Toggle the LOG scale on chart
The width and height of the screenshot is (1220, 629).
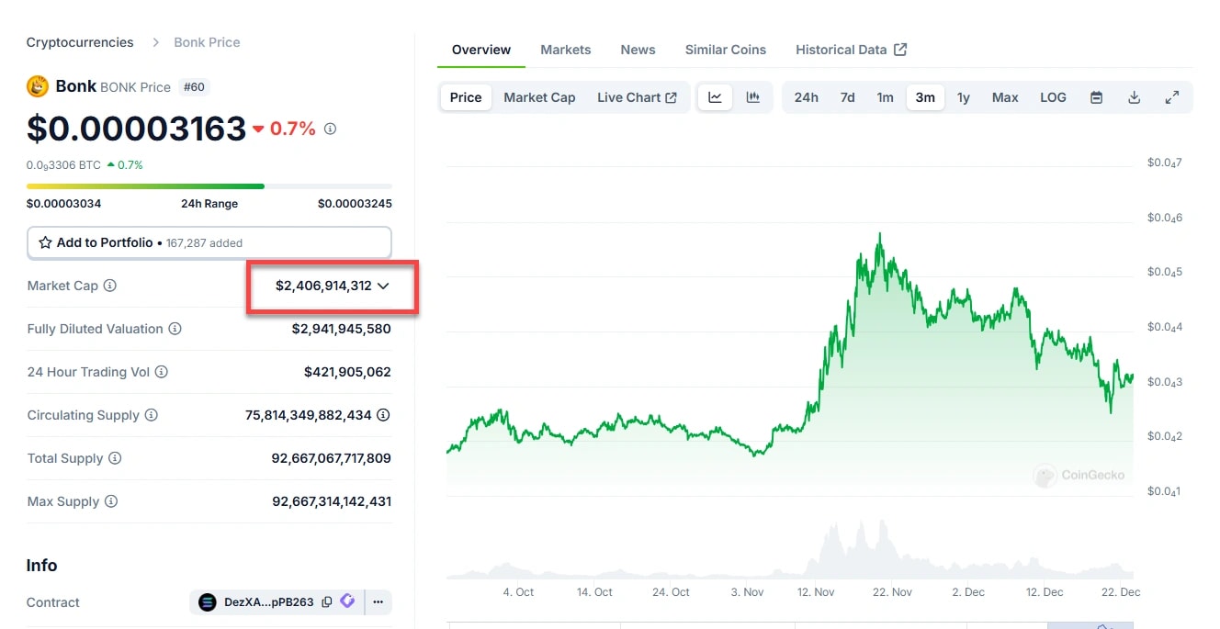[1053, 97]
